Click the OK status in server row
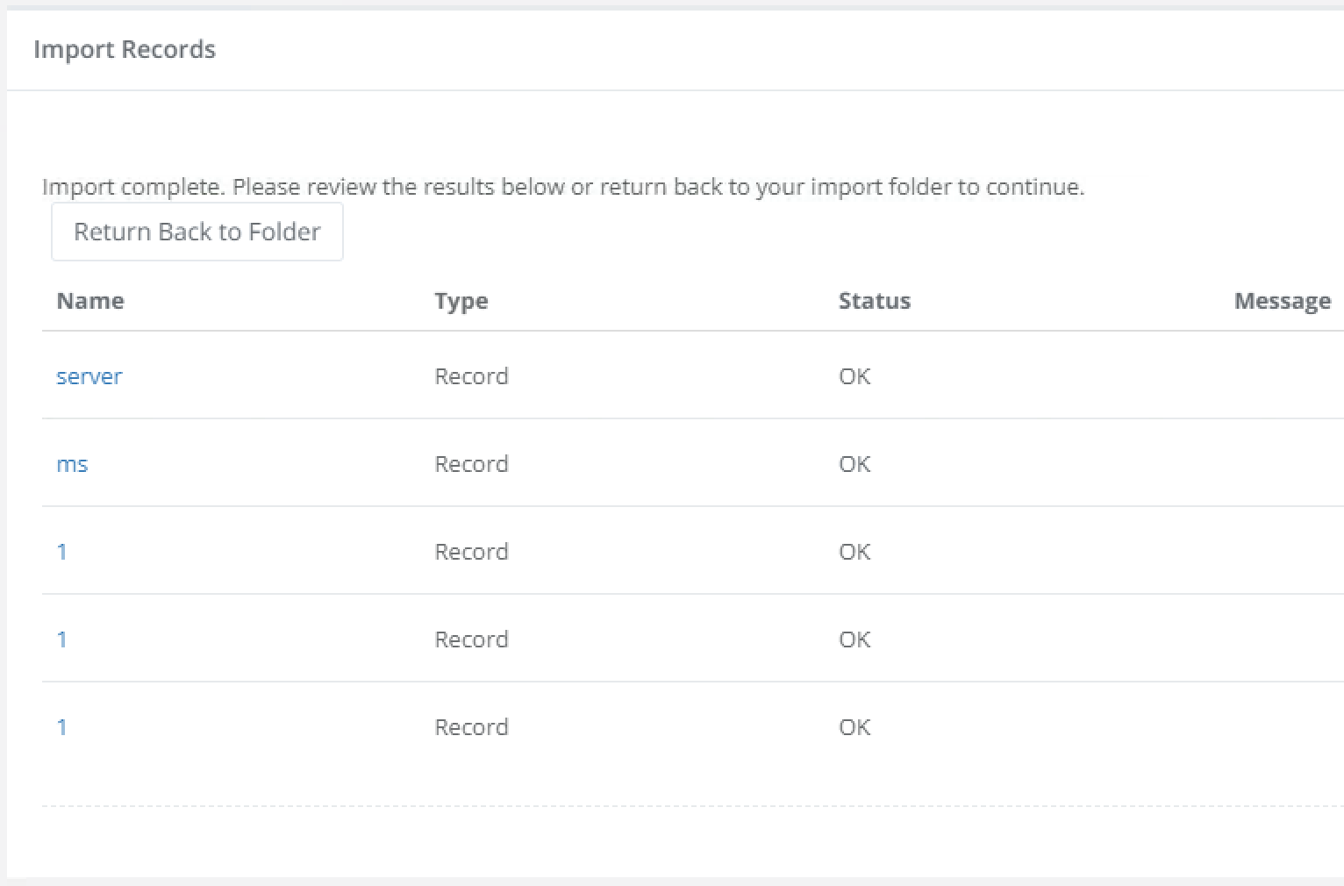Viewport: 1344px width, 886px height. coord(854,376)
